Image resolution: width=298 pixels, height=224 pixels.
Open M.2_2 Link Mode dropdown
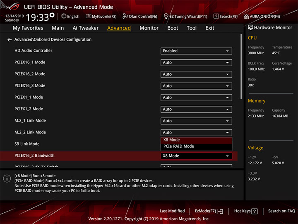[196, 133]
